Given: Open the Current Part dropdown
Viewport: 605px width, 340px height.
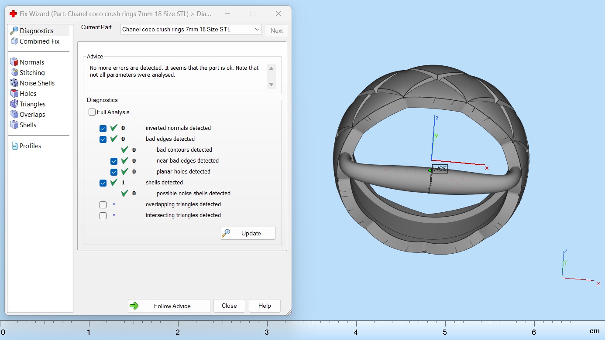Looking at the screenshot, I should (191, 30).
